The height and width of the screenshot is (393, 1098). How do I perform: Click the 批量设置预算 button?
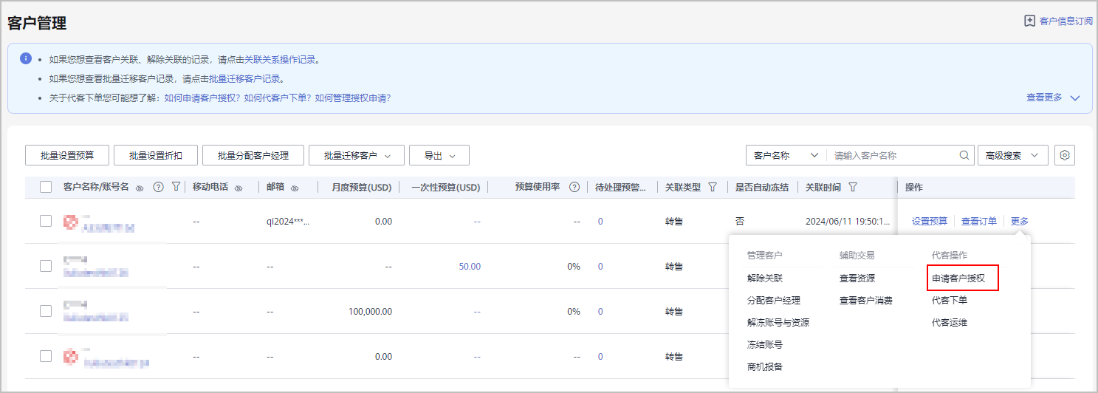tap(67, 155)
